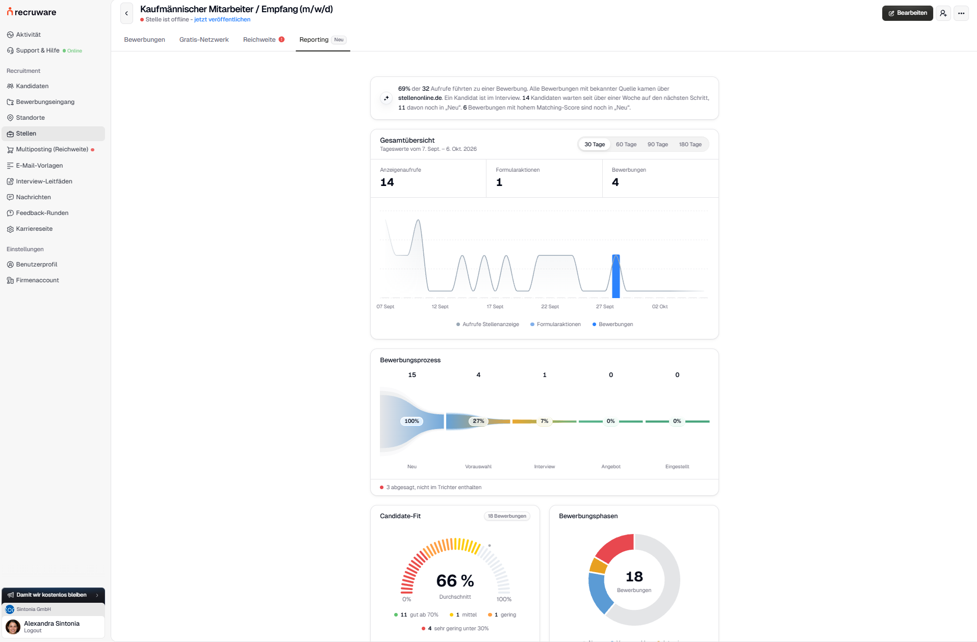
Task: Click jetzt veröffentlichen link
Action: tap(222, 19)
